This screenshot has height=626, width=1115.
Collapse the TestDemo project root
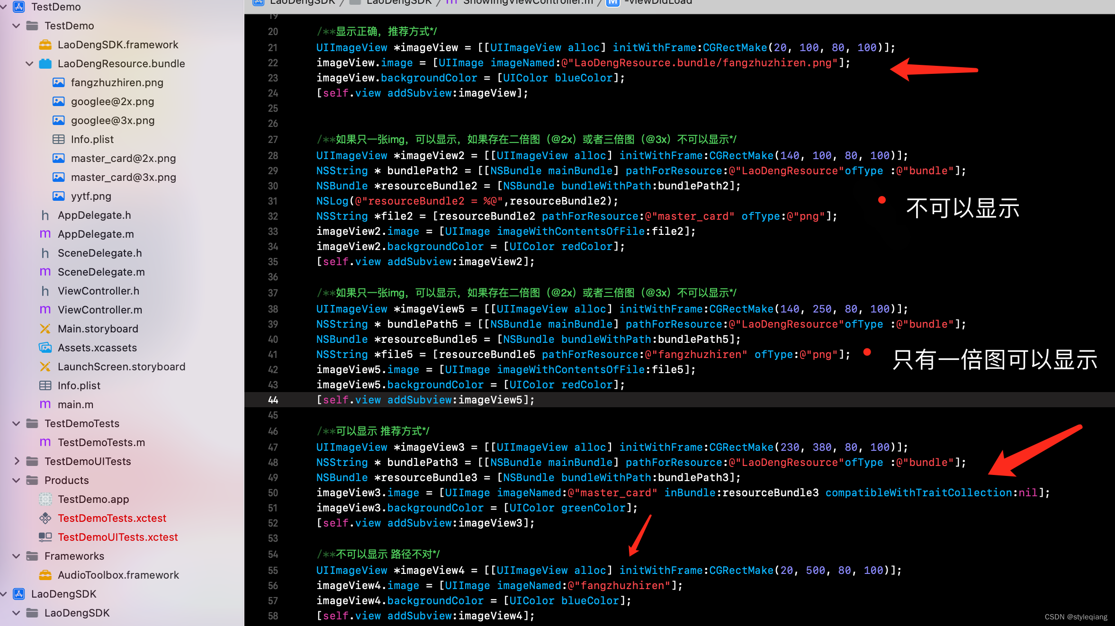tap(4, 7)
